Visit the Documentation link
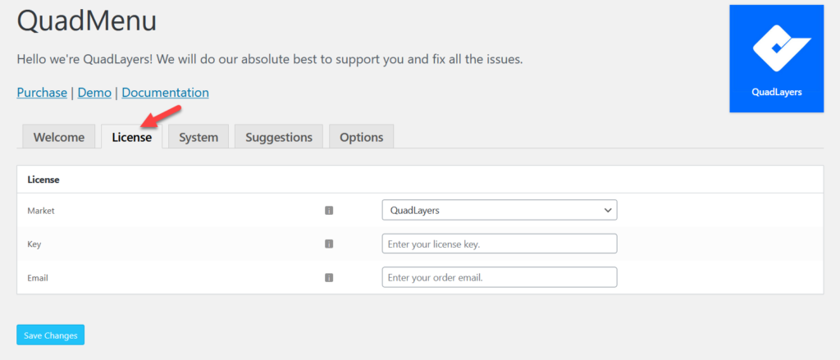The image size is (840, 360). 165,93
